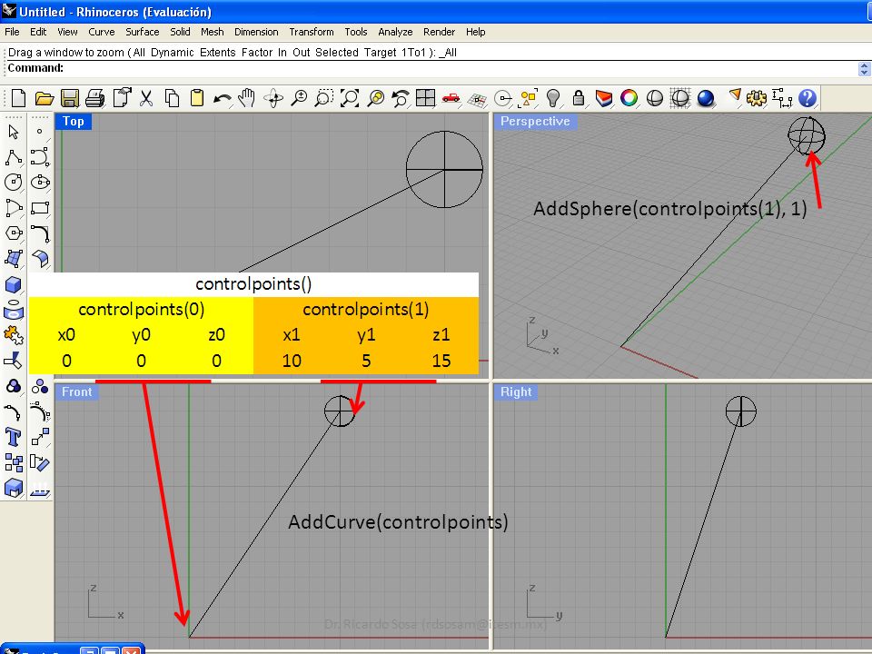872x654 pixels.
Task: Click the Undo View Change icon
Action: pyautogui.click(x=400, y=98)
